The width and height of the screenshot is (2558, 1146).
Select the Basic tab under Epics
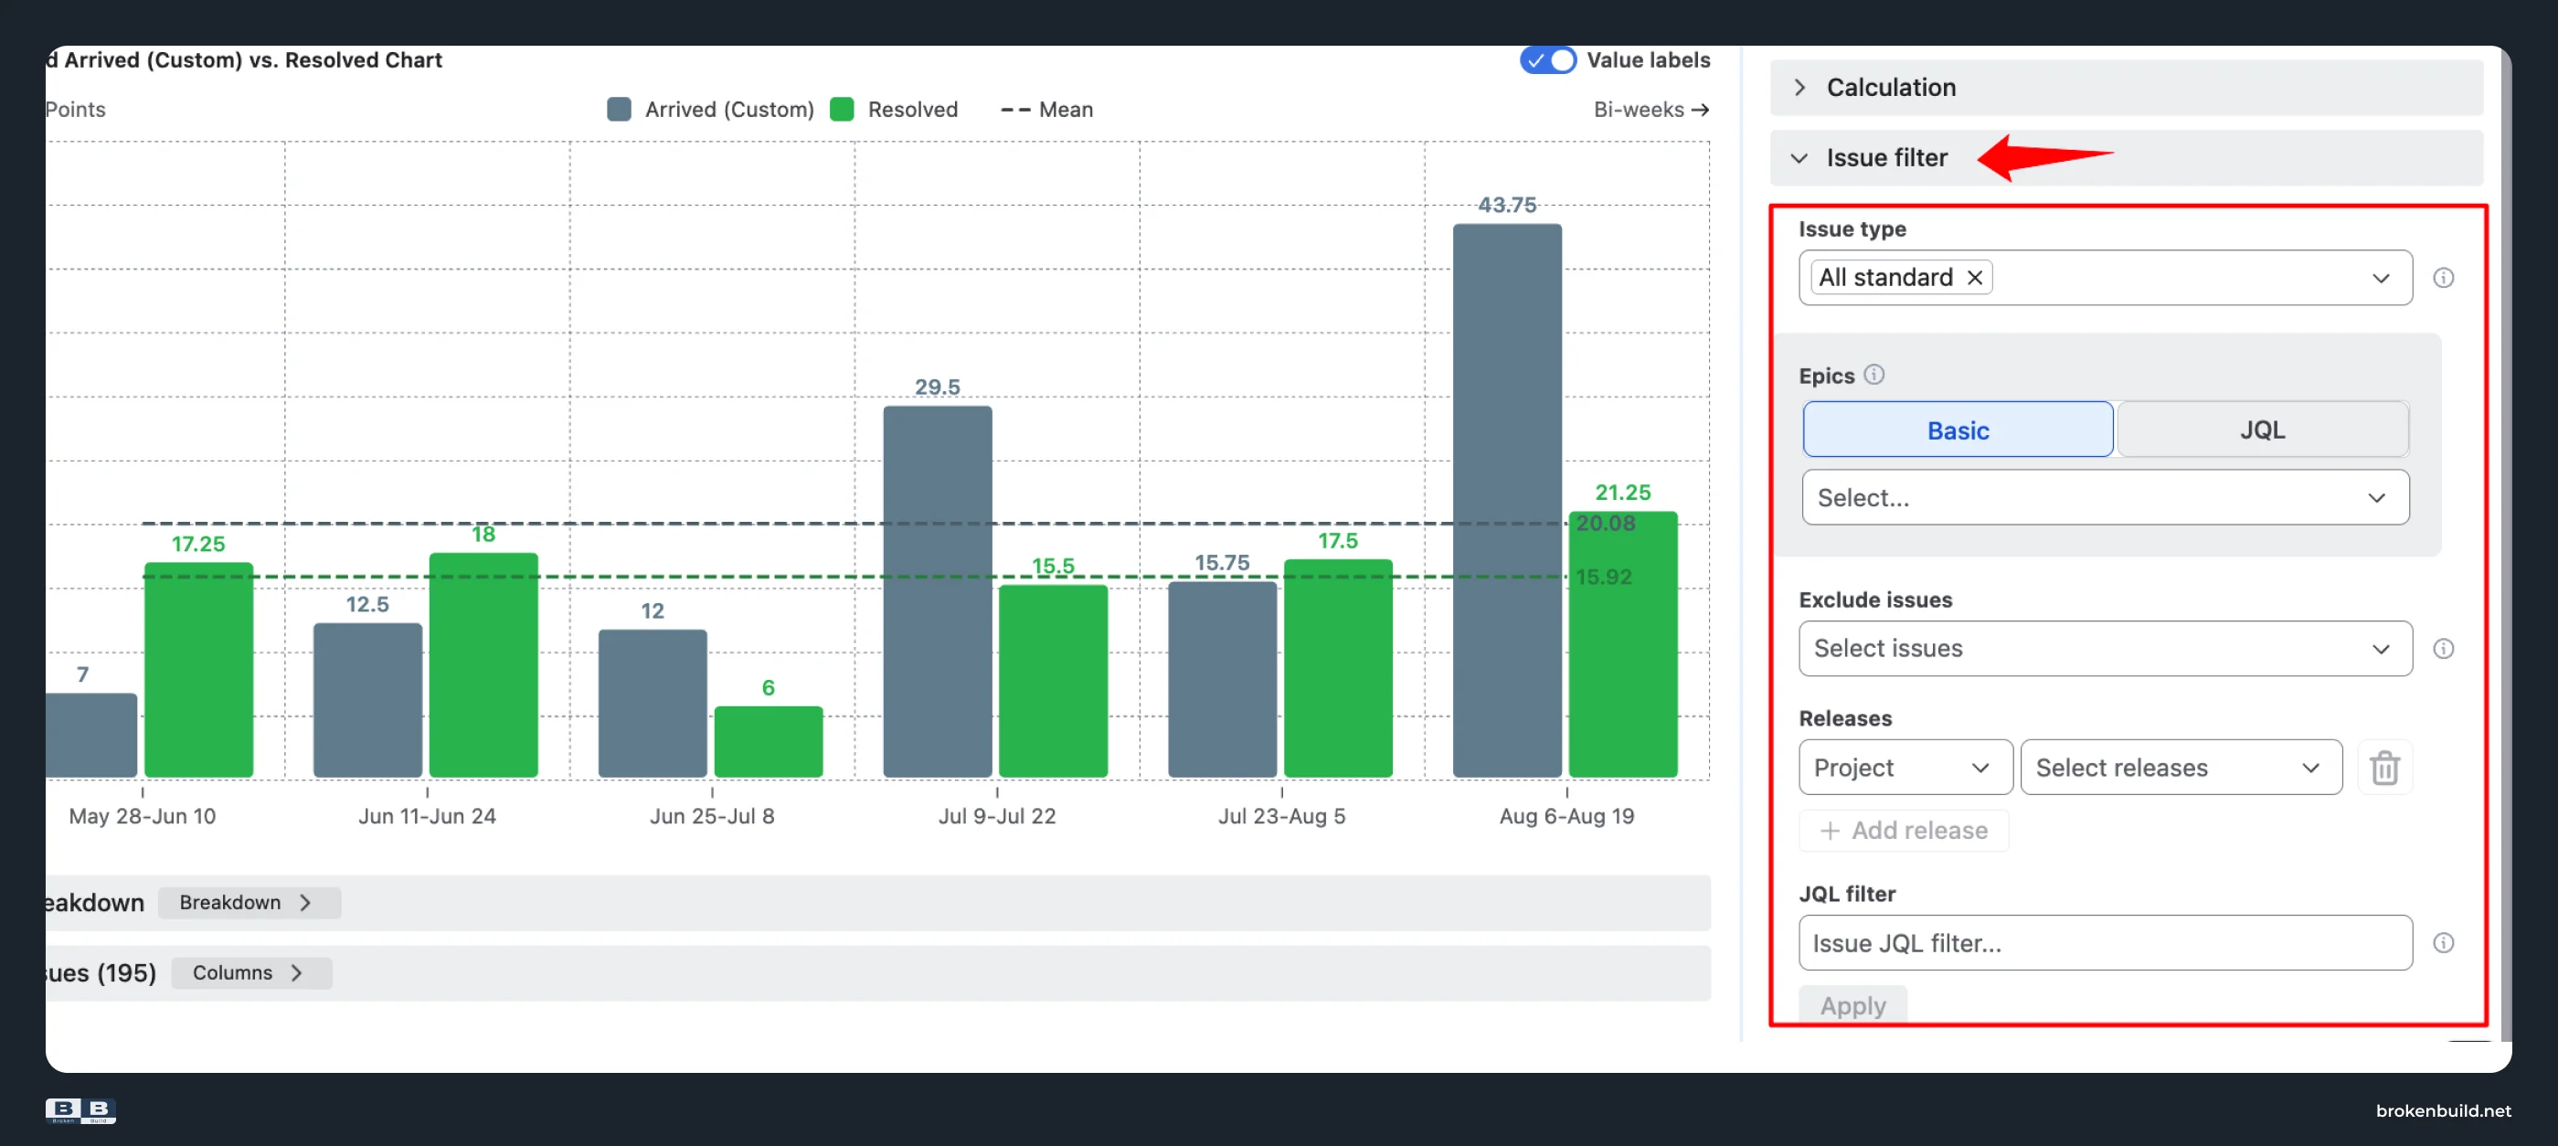(x=1958, y=429)
